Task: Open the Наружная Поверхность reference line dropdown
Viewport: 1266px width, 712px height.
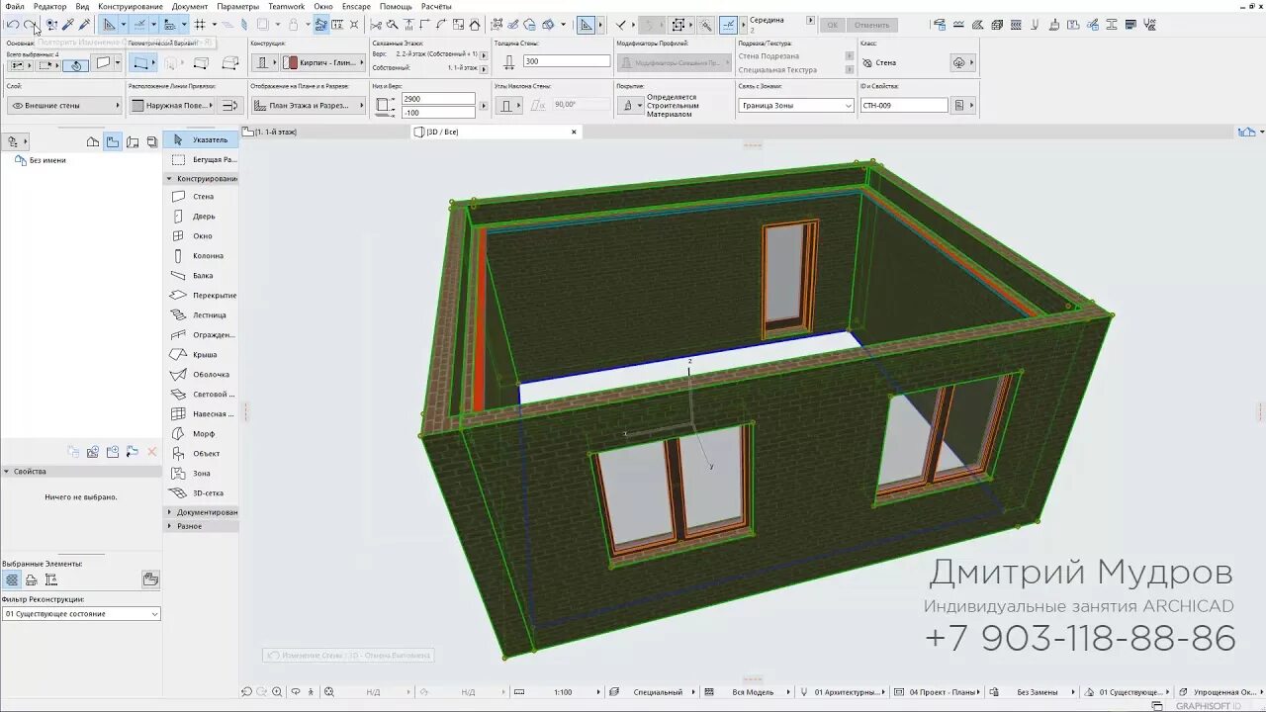Action: 171,105
